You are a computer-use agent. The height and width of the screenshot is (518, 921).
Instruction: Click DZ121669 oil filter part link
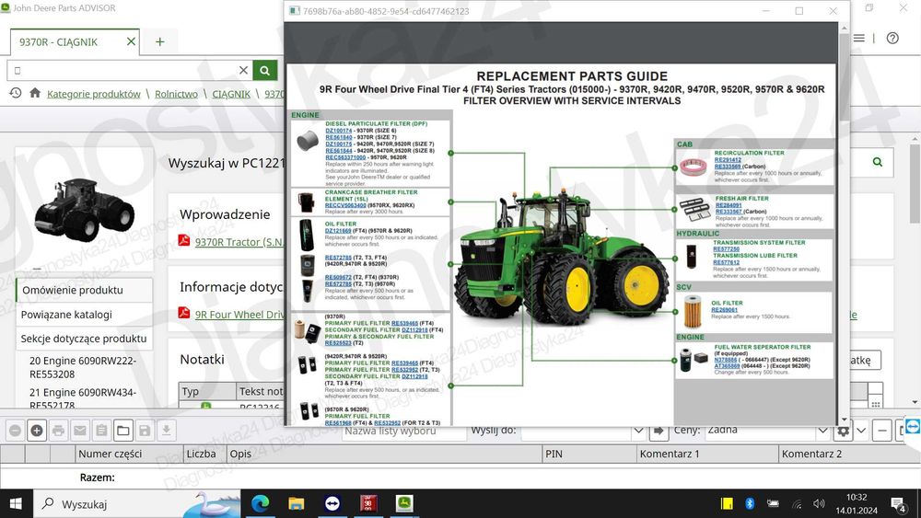[x=338, y=231]
